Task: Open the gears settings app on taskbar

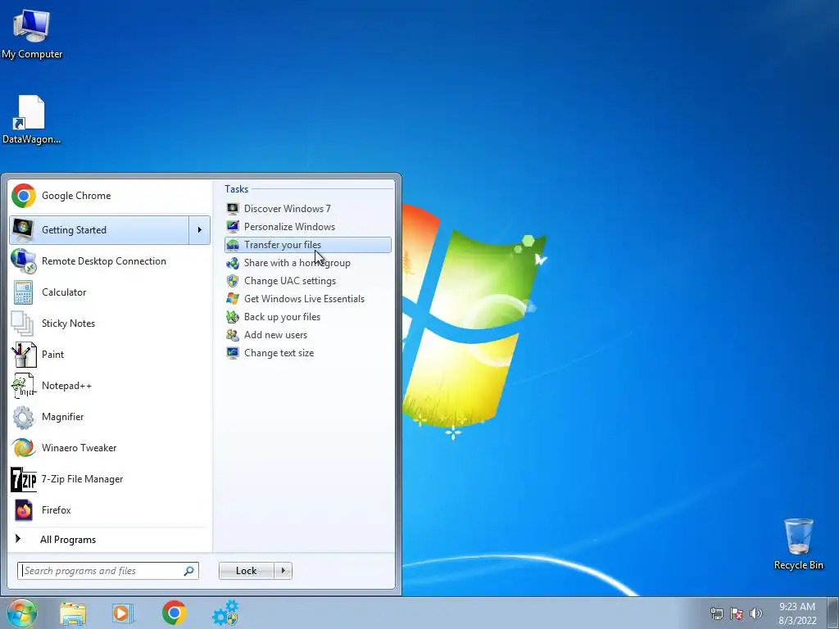Action: [225, 613]
